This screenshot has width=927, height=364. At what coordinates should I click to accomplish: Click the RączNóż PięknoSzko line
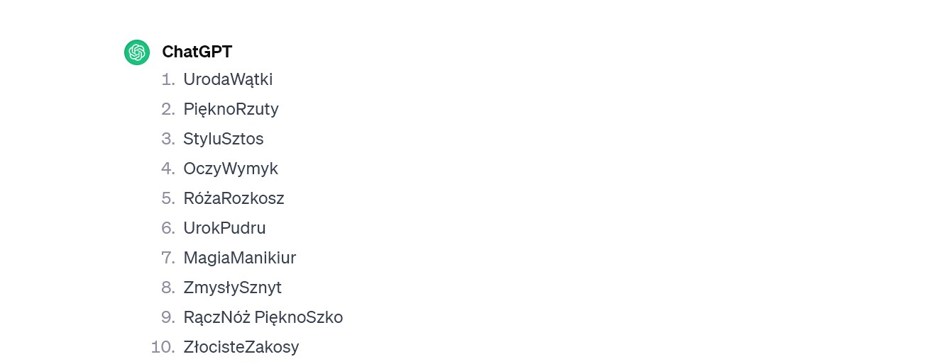pos(263,317)
